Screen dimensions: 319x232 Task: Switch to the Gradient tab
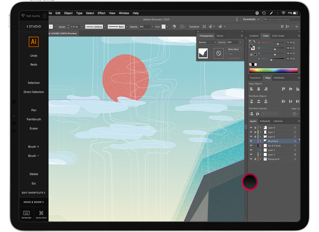(x=254, y=36)
